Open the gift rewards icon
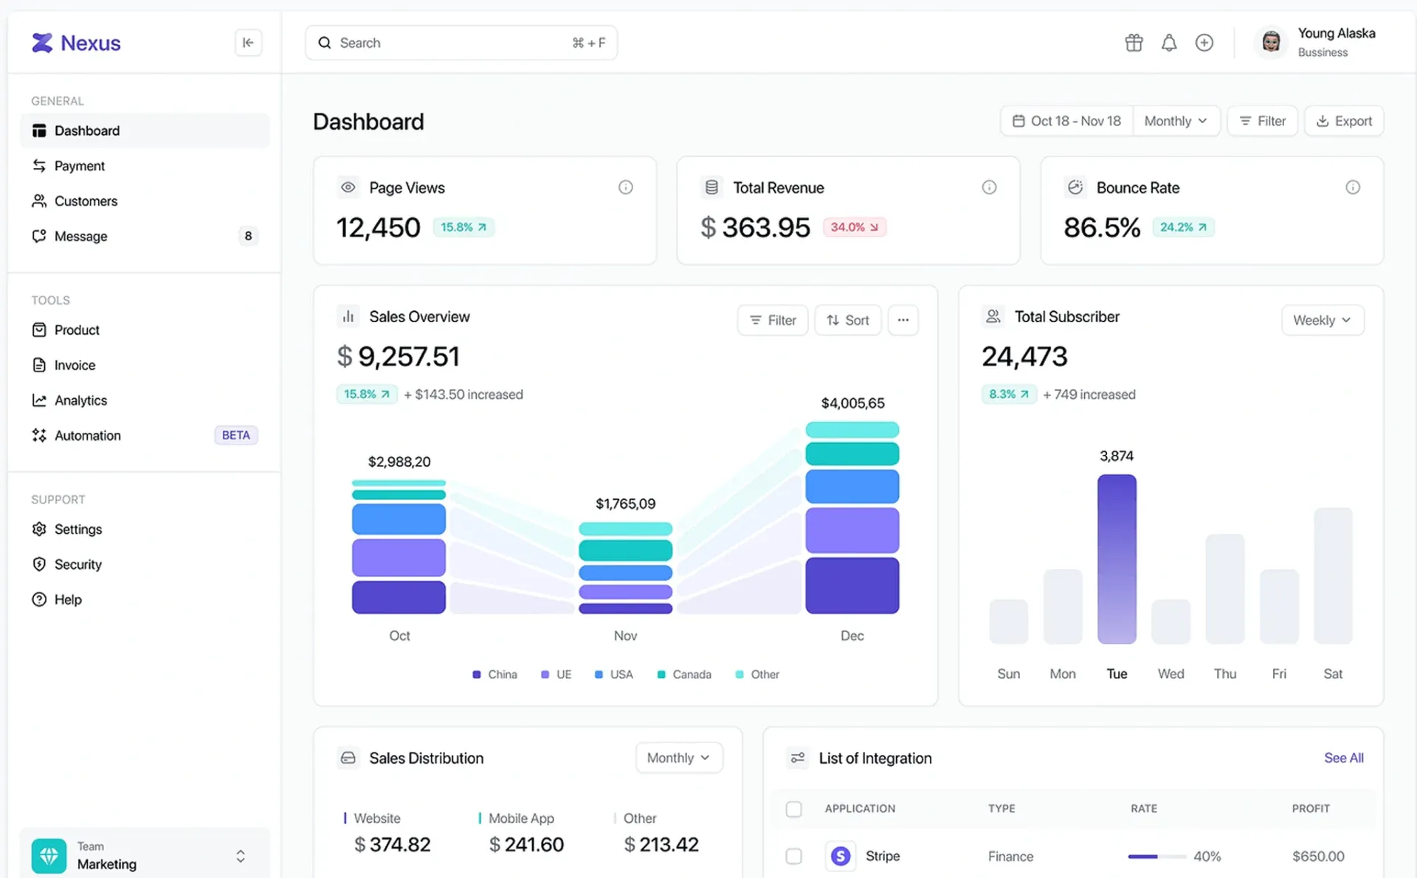This screenshot has width=1417, height=878. [1134, 43]
